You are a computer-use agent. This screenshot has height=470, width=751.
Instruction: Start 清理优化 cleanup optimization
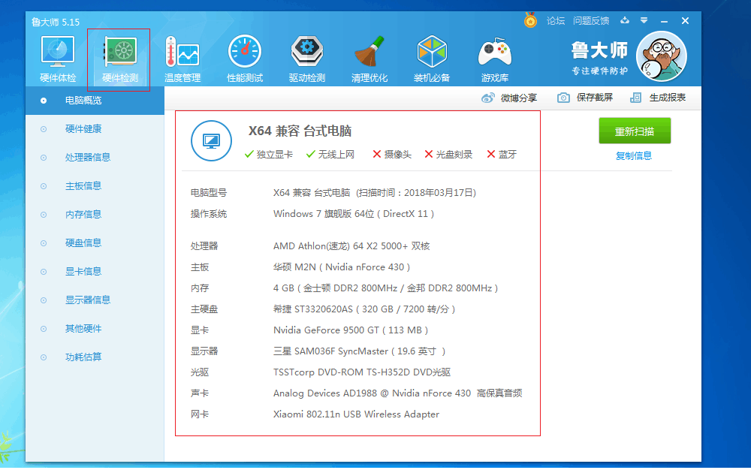coord(369,56)
